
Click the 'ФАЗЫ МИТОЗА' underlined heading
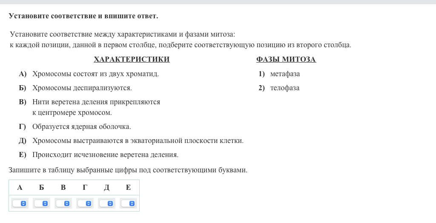[x=286, y=60]
